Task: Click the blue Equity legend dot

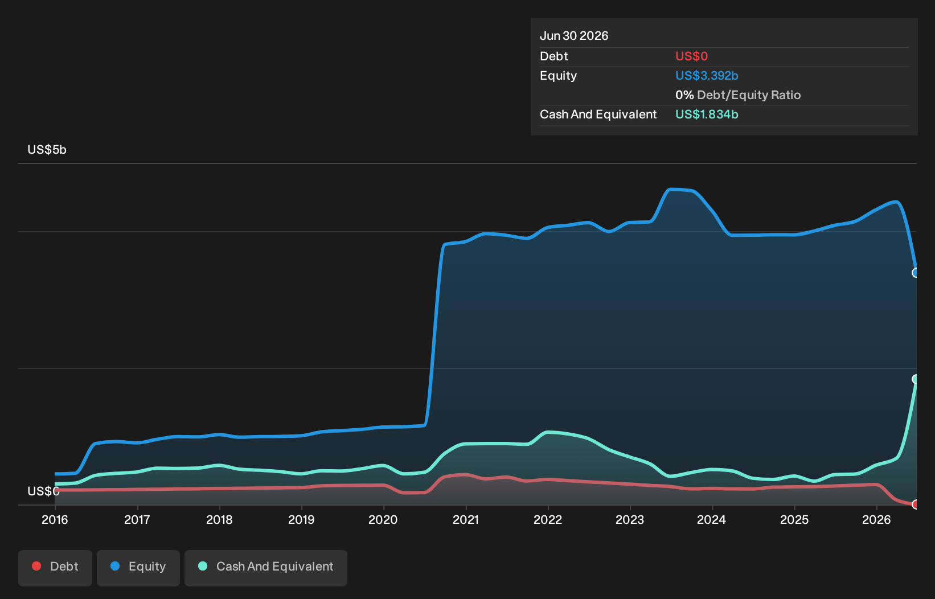Action: point(115,566)
